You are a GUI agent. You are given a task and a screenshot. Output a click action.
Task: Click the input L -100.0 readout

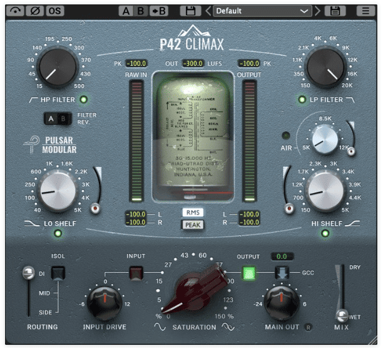pyautogui.click(x=136, y=214)
